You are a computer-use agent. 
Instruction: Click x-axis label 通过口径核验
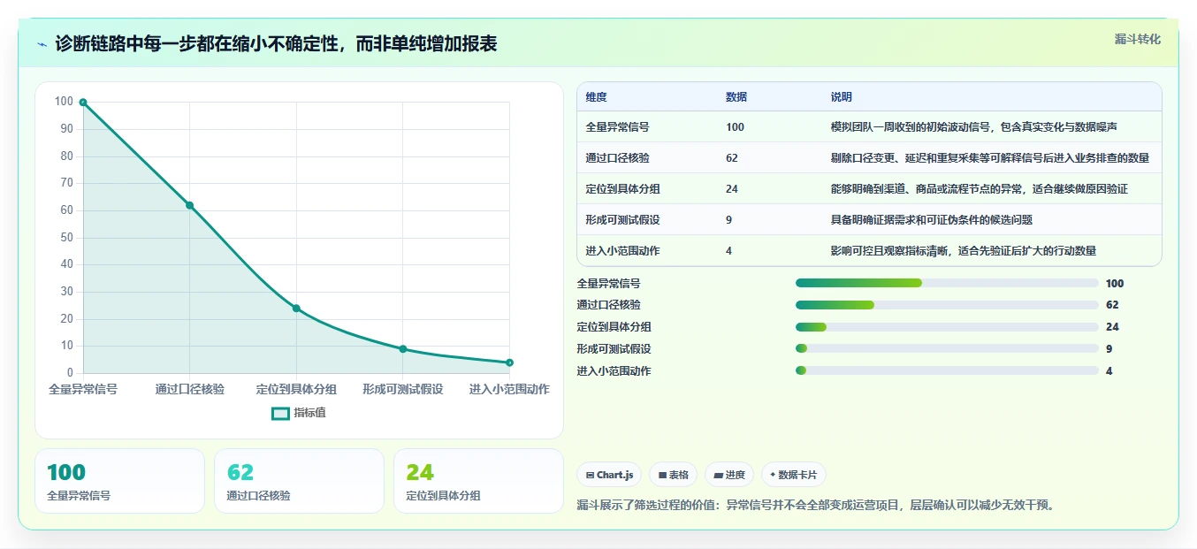tap(189, 389)
